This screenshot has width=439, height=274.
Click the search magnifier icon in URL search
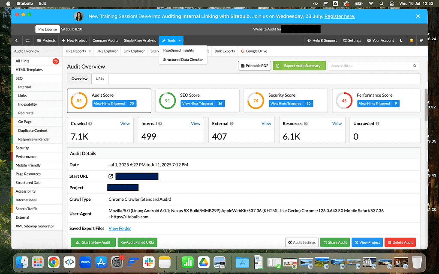415,66
